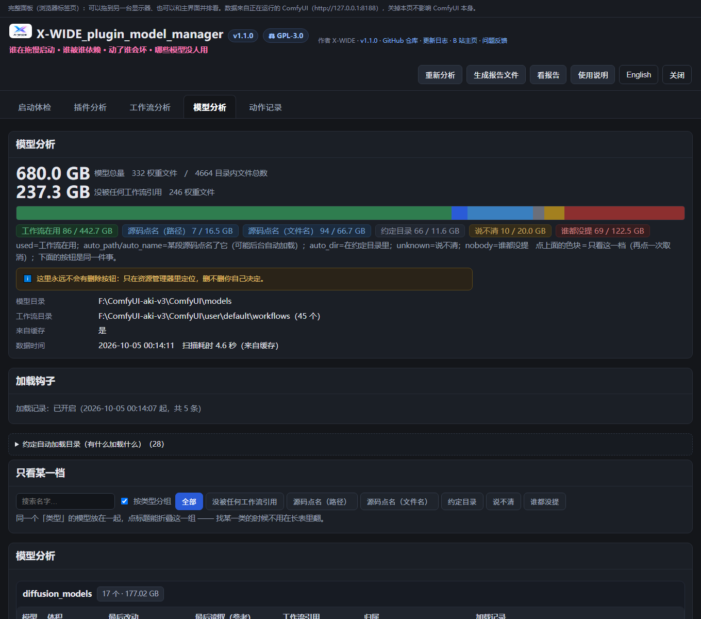Open the 更新日志 link
Viewport: 701px width, 619px height.
436,41
